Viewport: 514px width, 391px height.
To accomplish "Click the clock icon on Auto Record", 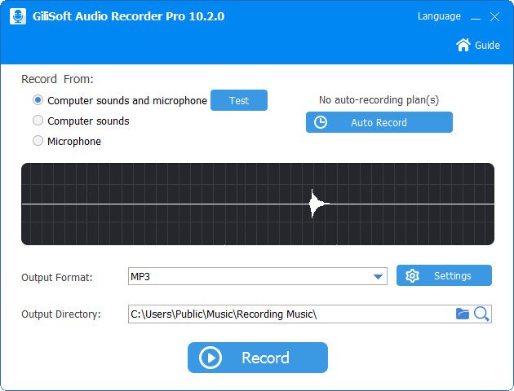I will [x=321, y=122].
